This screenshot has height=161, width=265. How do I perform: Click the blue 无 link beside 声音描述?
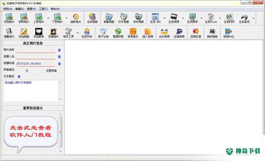27,71
